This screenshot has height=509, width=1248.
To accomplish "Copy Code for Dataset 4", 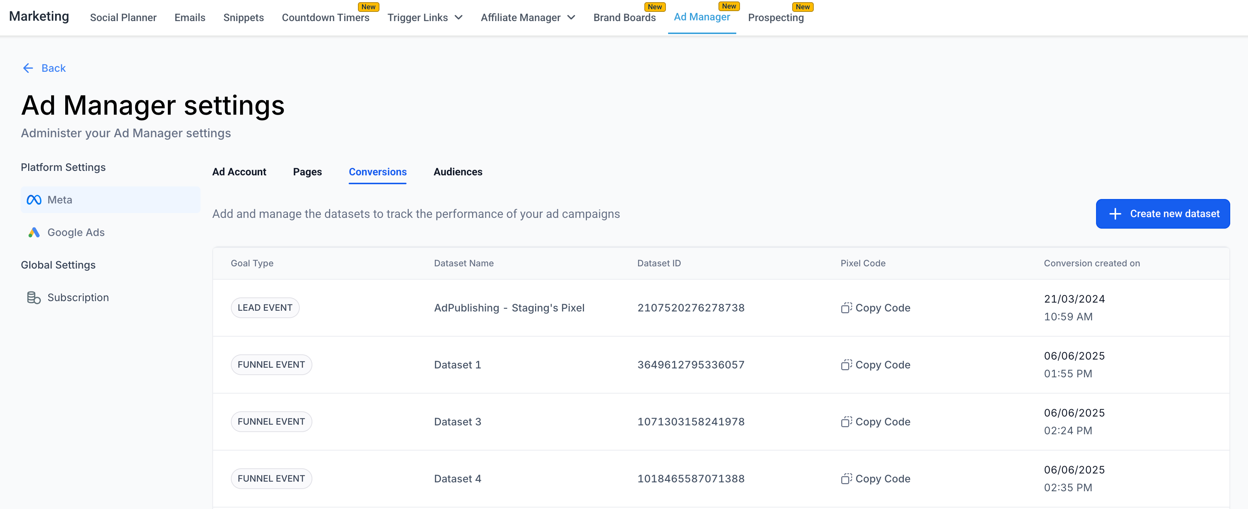I will [x=876, y=479].
